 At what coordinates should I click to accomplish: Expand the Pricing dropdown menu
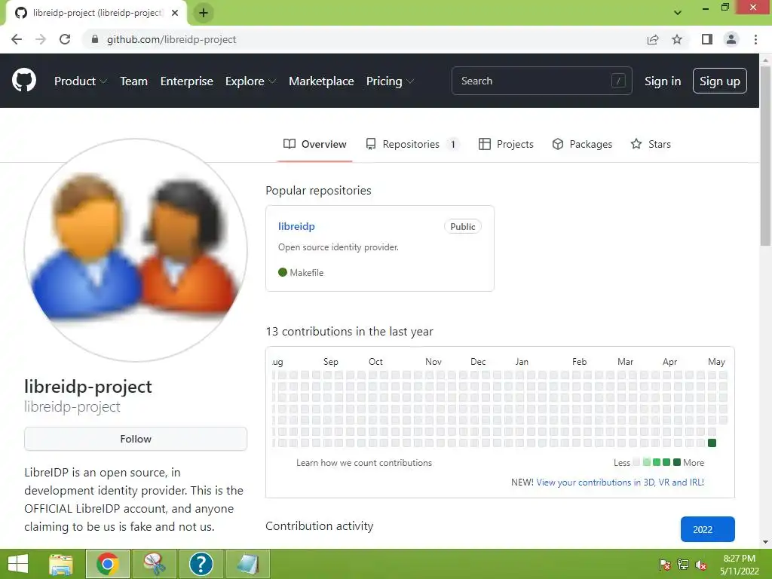coord(390,81)
